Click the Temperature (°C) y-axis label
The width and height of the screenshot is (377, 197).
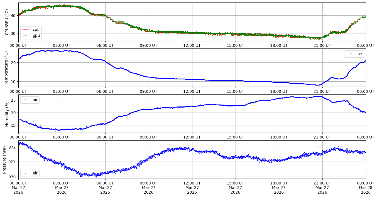pos(7,68)
